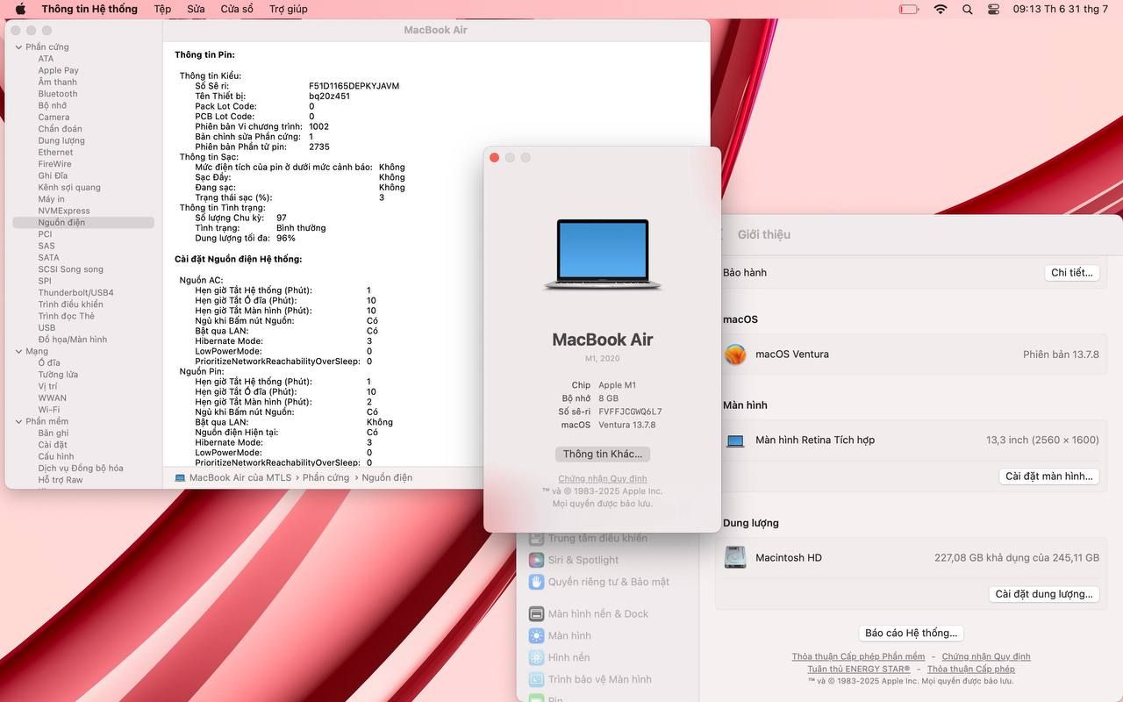
Task: Select WWAN in the sidebar
Action: [52, 398]
